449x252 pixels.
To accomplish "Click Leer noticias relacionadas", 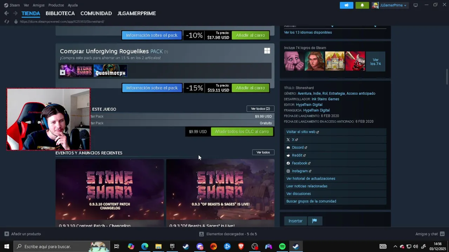I will [x=335, y=186].
